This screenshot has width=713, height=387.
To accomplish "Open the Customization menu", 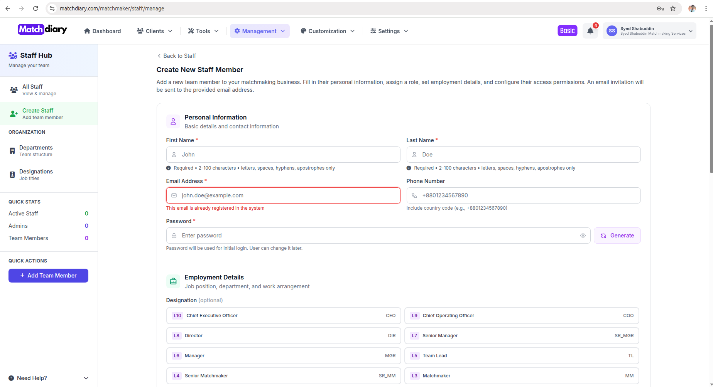I will 328,31.
